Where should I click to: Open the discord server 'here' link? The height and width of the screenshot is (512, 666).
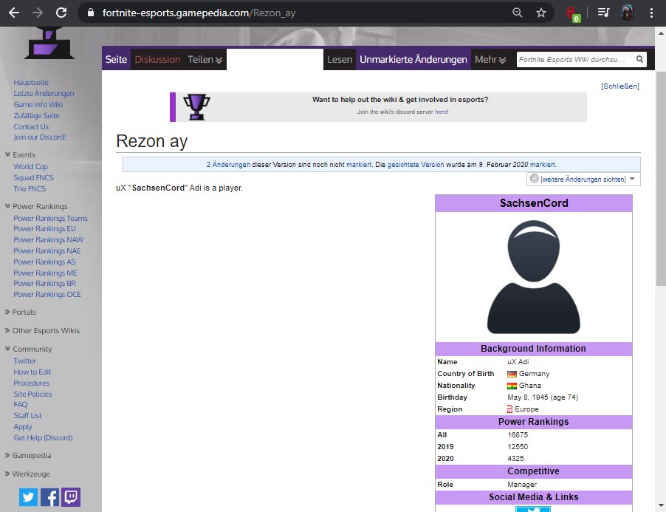click(x=441, y=112)
